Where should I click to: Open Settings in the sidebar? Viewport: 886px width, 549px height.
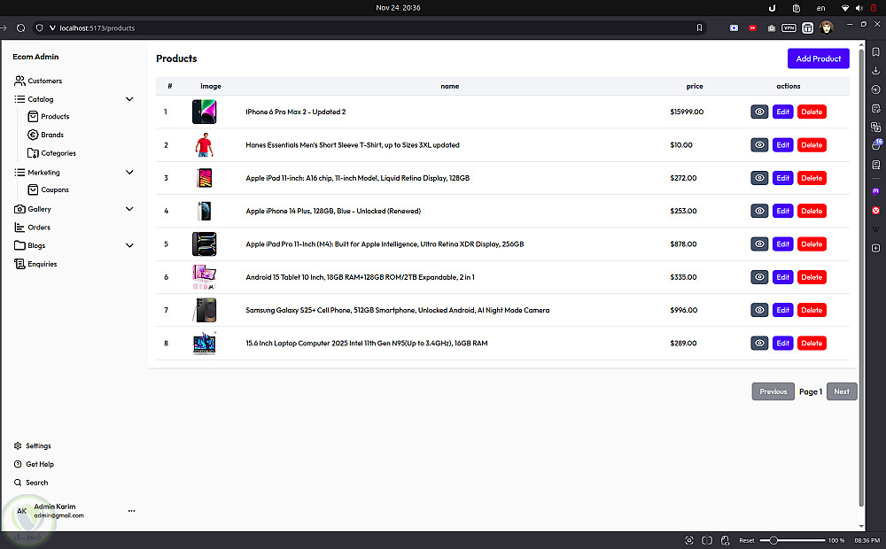(x=32, y=445)
